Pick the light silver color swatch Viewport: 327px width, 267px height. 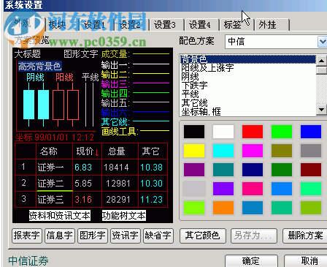point(194,189)
